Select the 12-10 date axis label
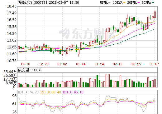 [x=26, y=64]
